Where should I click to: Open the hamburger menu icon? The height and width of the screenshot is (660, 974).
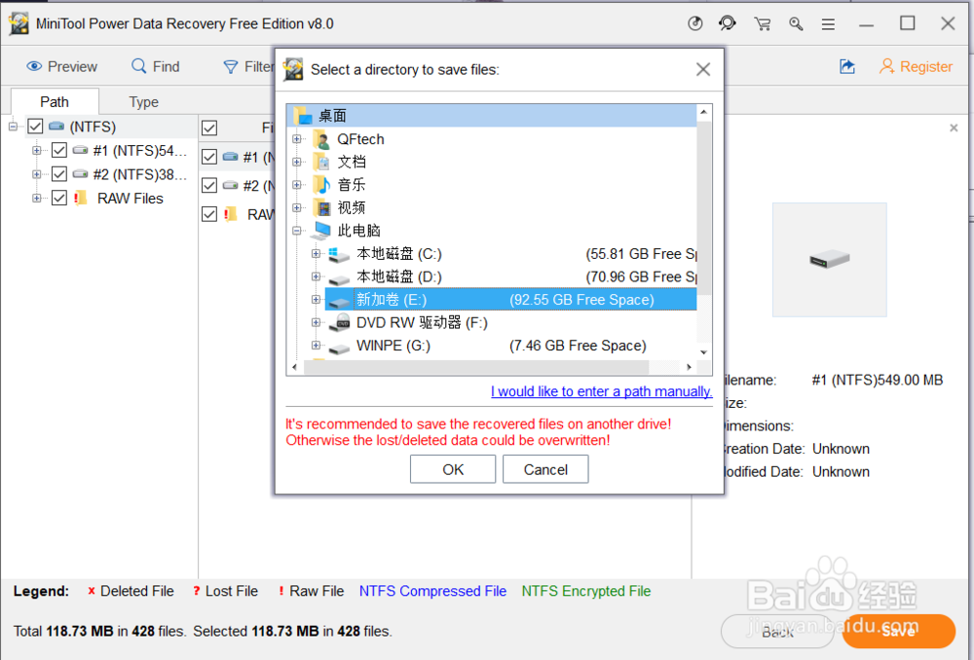(x=828, y=25)
